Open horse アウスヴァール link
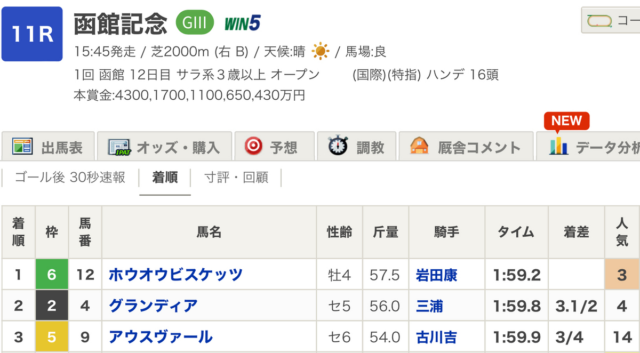Image resolution: width=640 pixels, height=353 pixels. (161, 337)
